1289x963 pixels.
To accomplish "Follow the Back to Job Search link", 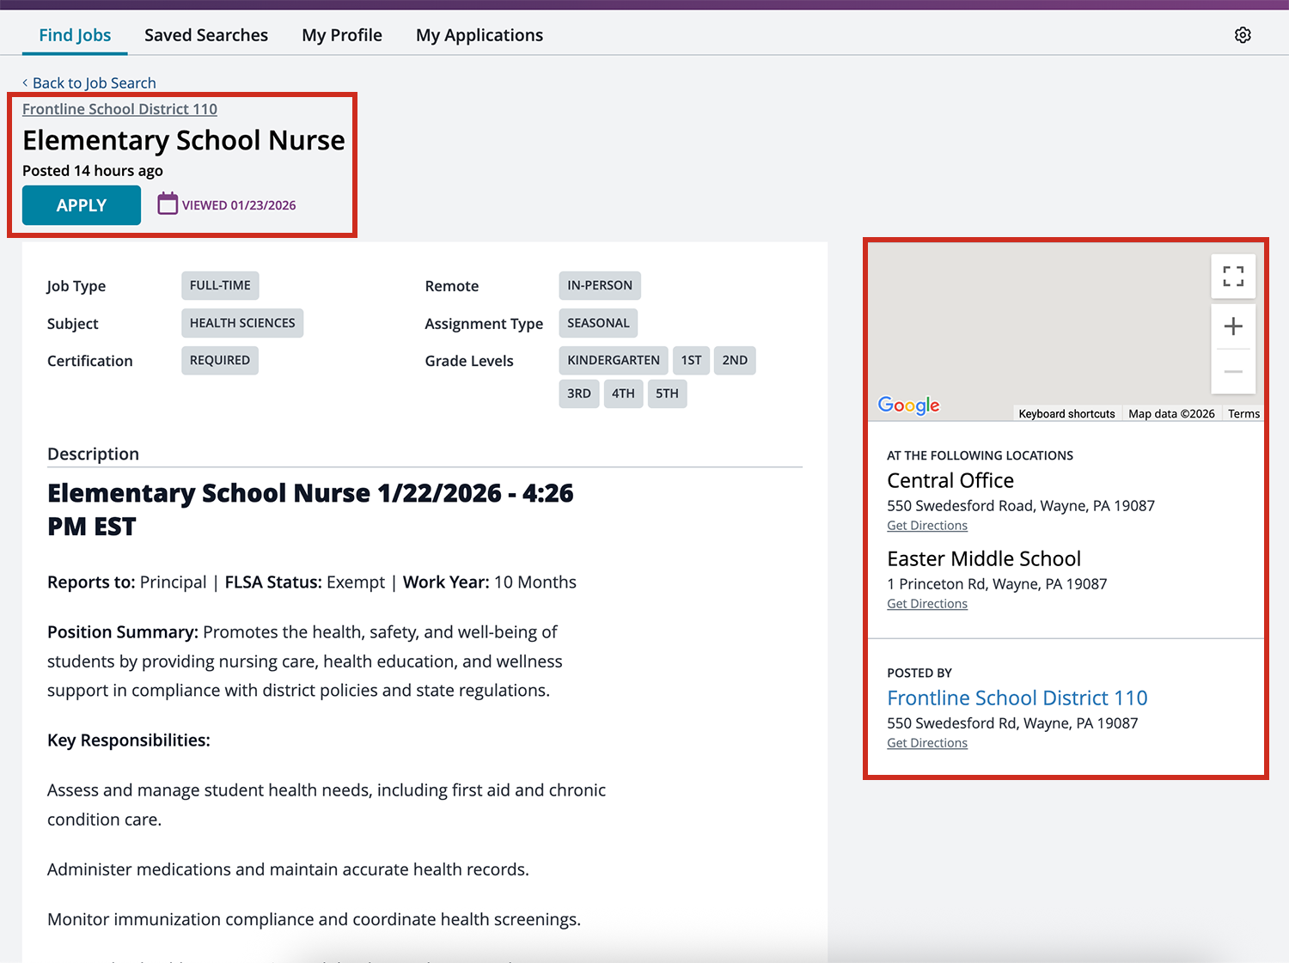I will 95,82.
